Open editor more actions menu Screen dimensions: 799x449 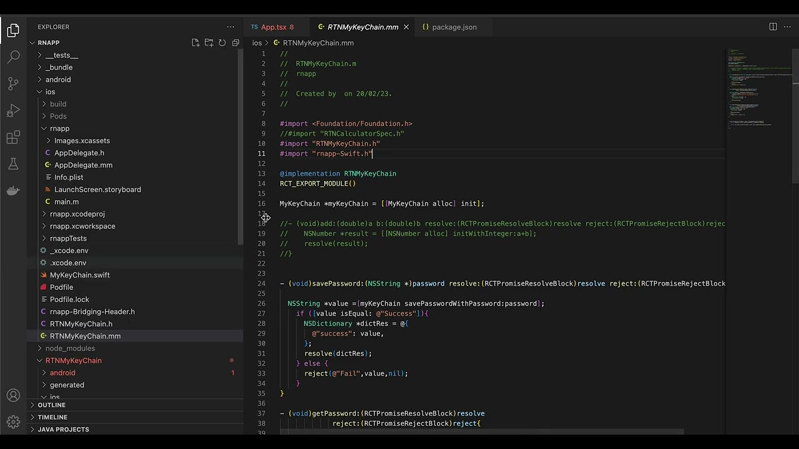coord(787,27)
